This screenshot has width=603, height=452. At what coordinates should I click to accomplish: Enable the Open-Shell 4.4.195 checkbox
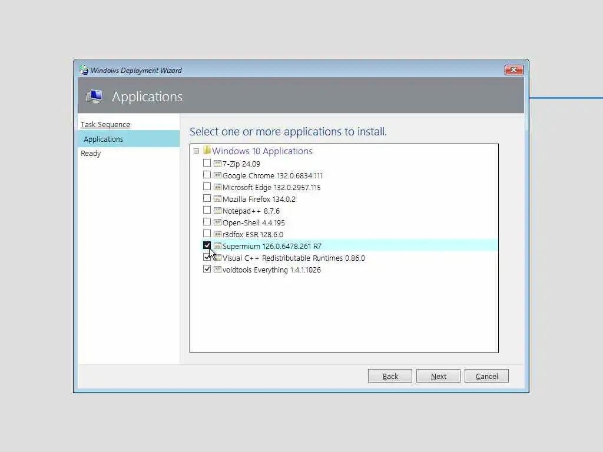207,222
